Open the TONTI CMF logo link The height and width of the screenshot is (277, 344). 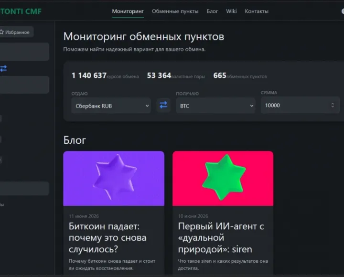(21, 11)
